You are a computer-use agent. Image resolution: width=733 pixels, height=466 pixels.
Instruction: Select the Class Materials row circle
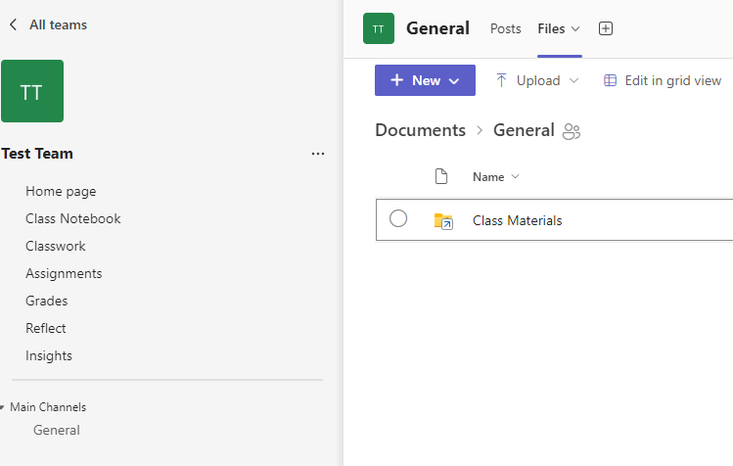pos(398,218)
